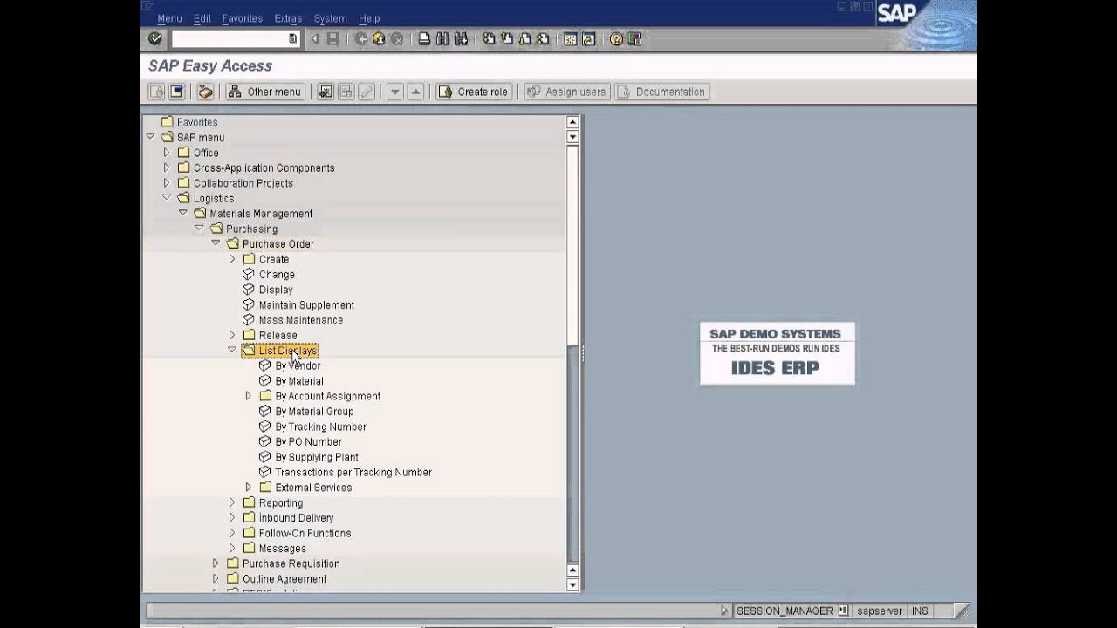Expand the External Services folder

pos(249,488)
